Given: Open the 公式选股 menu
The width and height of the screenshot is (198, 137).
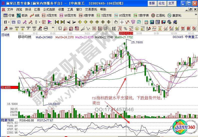Looking at the screenshot, I should (x=49, y=9).
